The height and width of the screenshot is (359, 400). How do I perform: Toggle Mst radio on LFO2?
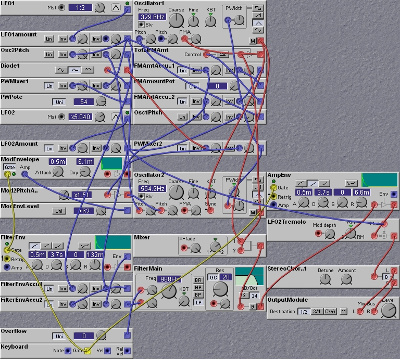pyautogui.click(x=61, y=117)
